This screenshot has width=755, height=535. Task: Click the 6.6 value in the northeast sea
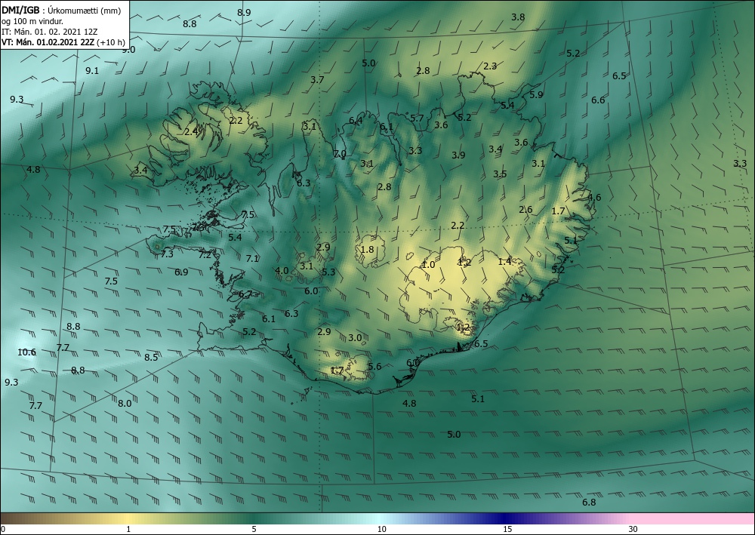pyautogui.click(x=598, y=100)
